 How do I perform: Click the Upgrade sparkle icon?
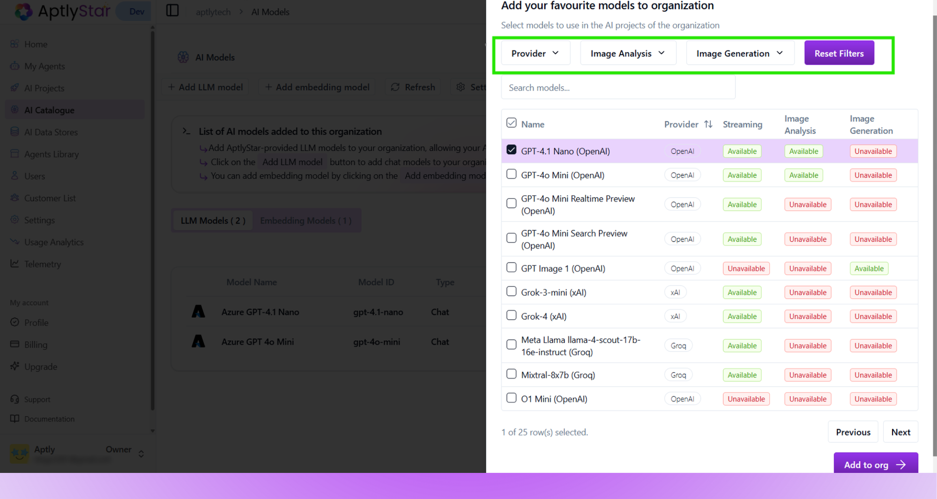[15, 366]
